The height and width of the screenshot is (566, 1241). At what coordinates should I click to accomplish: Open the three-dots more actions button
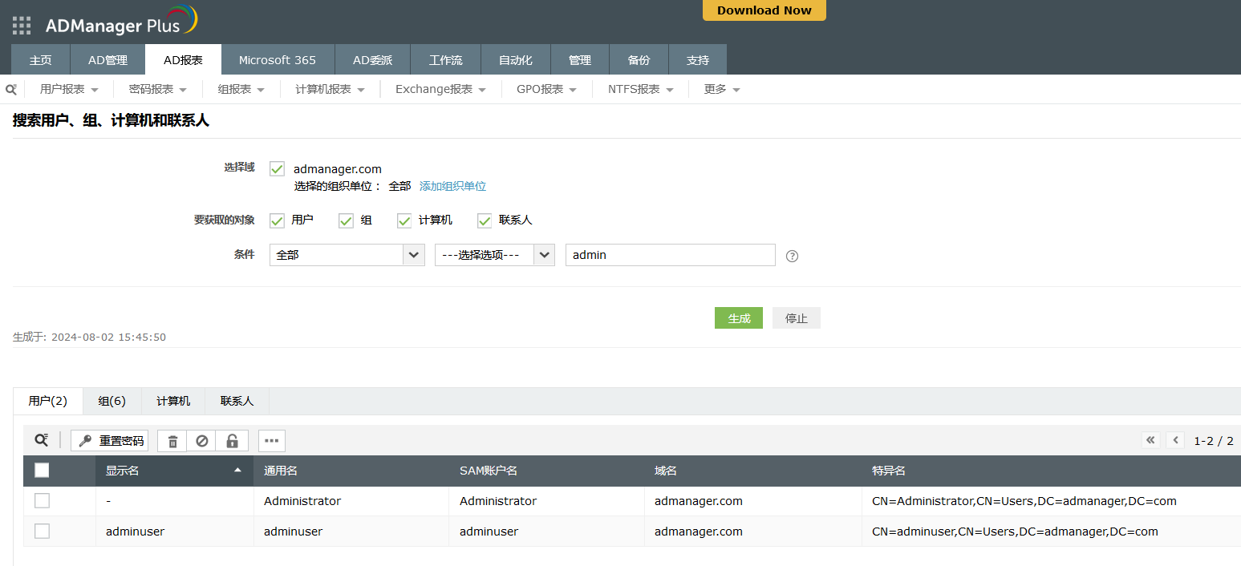coord(272,441)
